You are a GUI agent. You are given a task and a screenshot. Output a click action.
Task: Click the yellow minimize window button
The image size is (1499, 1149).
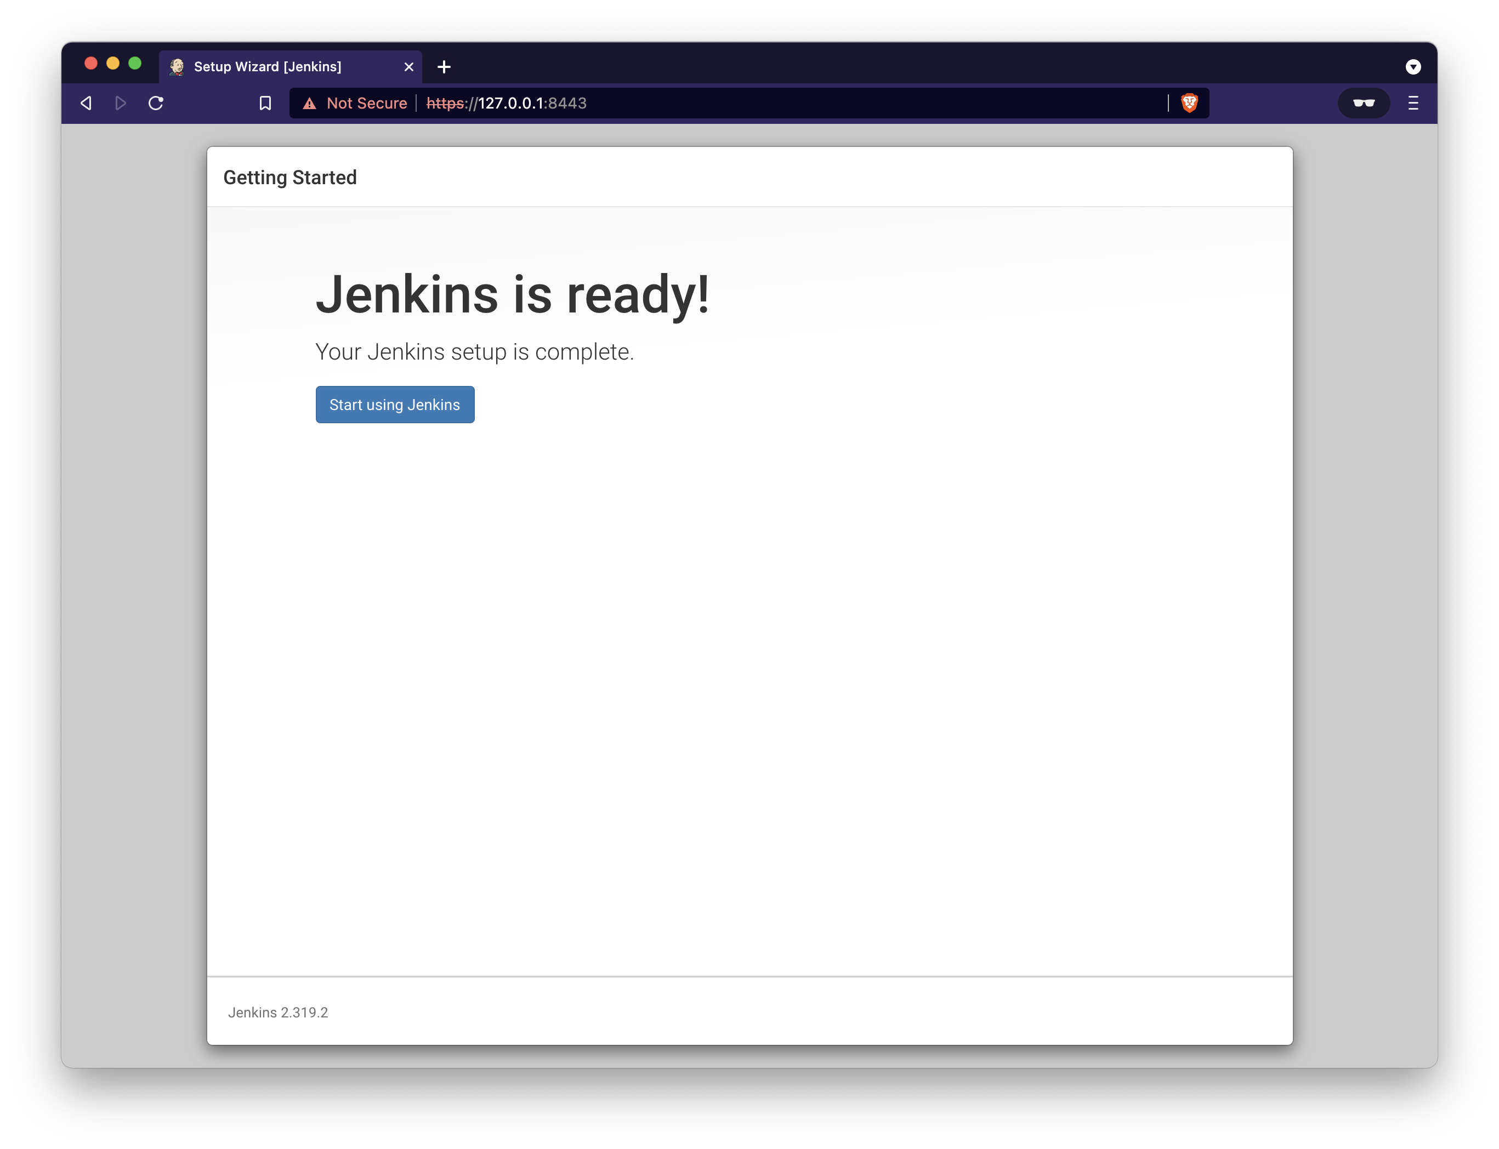pos(113,64)
